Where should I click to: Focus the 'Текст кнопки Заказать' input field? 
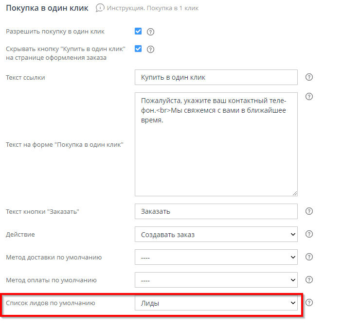216,211
